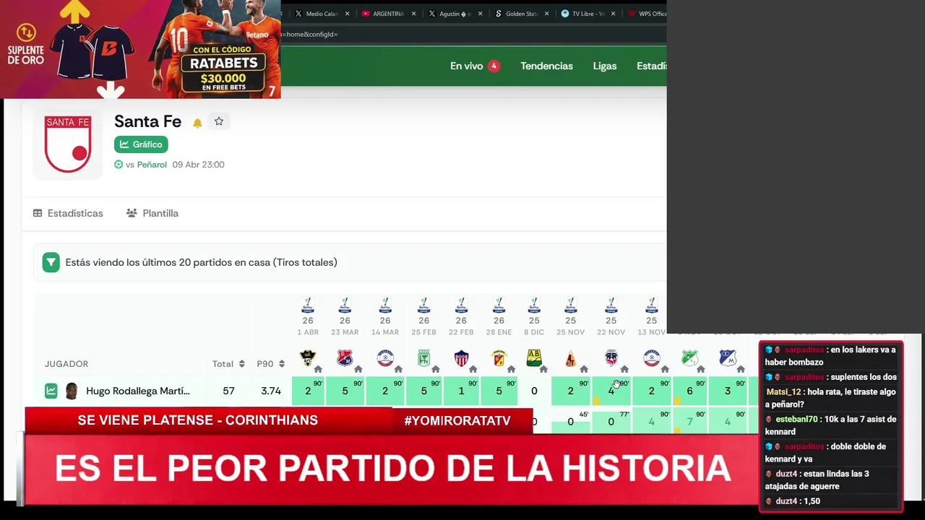
Task: Select the 25 NOV opponent team crest
Action: pyautogui.click(x=571, y=357)
